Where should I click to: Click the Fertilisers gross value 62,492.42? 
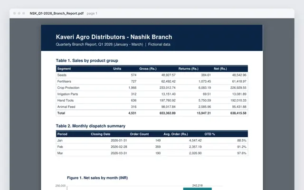coord(168,81)
